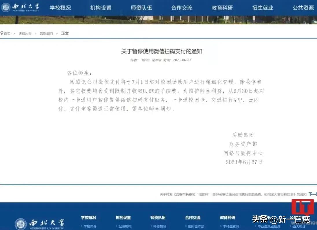Click the 下一篇 next-article link
This screenshot has height=230, width=317.
[313, 195]
